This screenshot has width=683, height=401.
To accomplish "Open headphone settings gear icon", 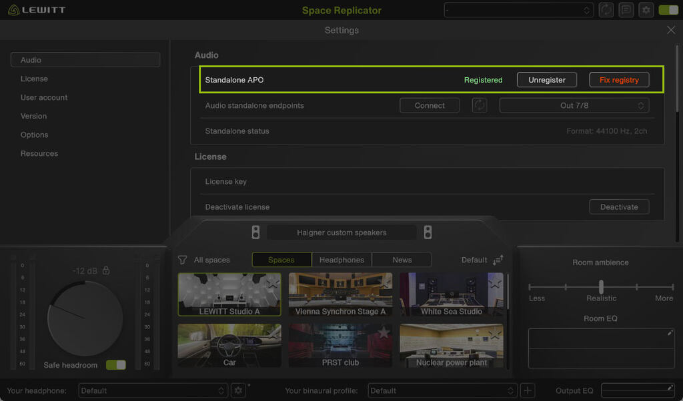I will tap(238, 390).
